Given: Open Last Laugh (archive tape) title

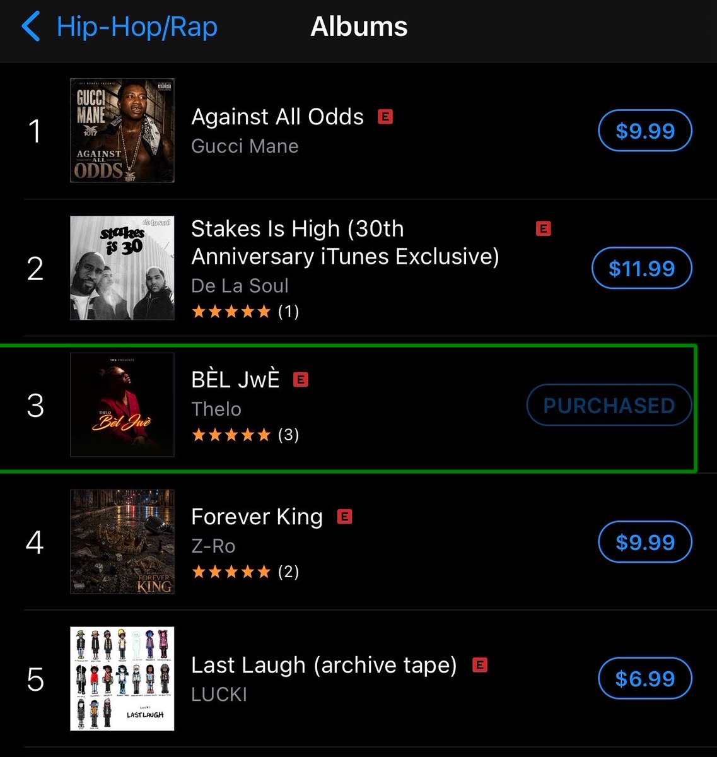Looking at the screenshot, I should pos(324,666).
